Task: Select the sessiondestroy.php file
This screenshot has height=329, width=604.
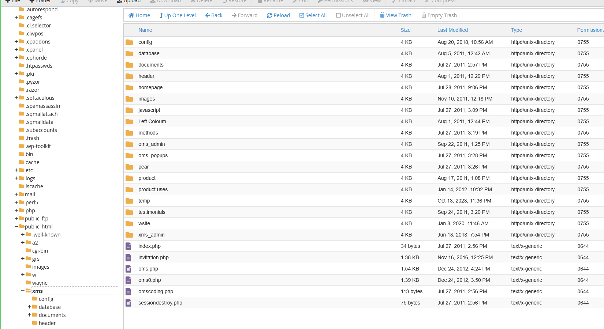Action: coord(160,303)
